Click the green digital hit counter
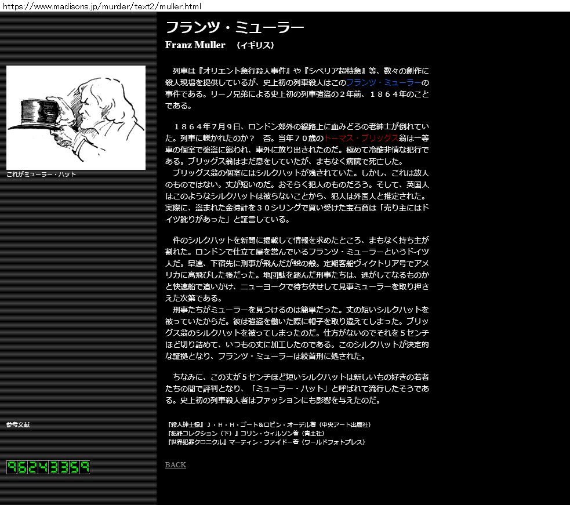The height and width of the screenshot is (505, 570). point(48,467)
